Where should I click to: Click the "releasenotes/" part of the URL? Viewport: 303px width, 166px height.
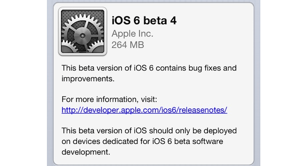(202, 110)
